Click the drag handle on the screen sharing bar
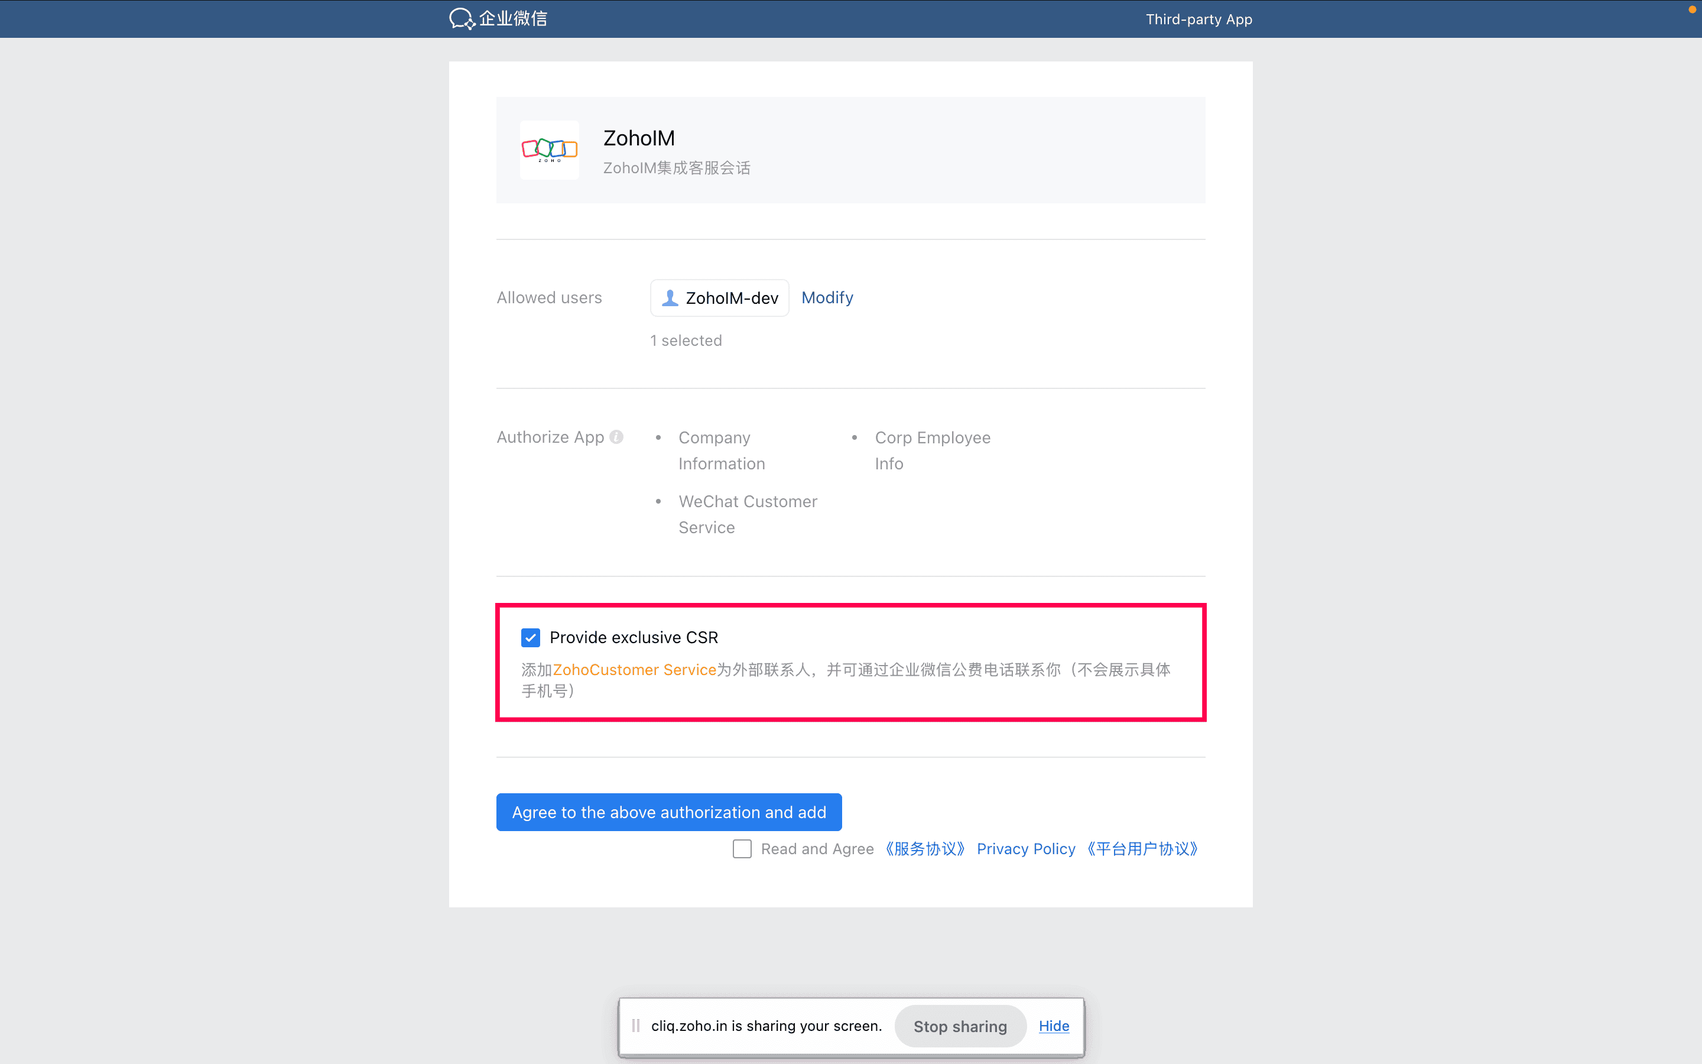Screen dimensions: 1702x1064 point(636,1026)
